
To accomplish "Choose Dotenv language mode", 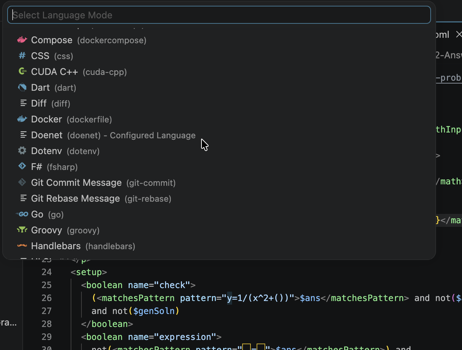I will pos(219,151).
